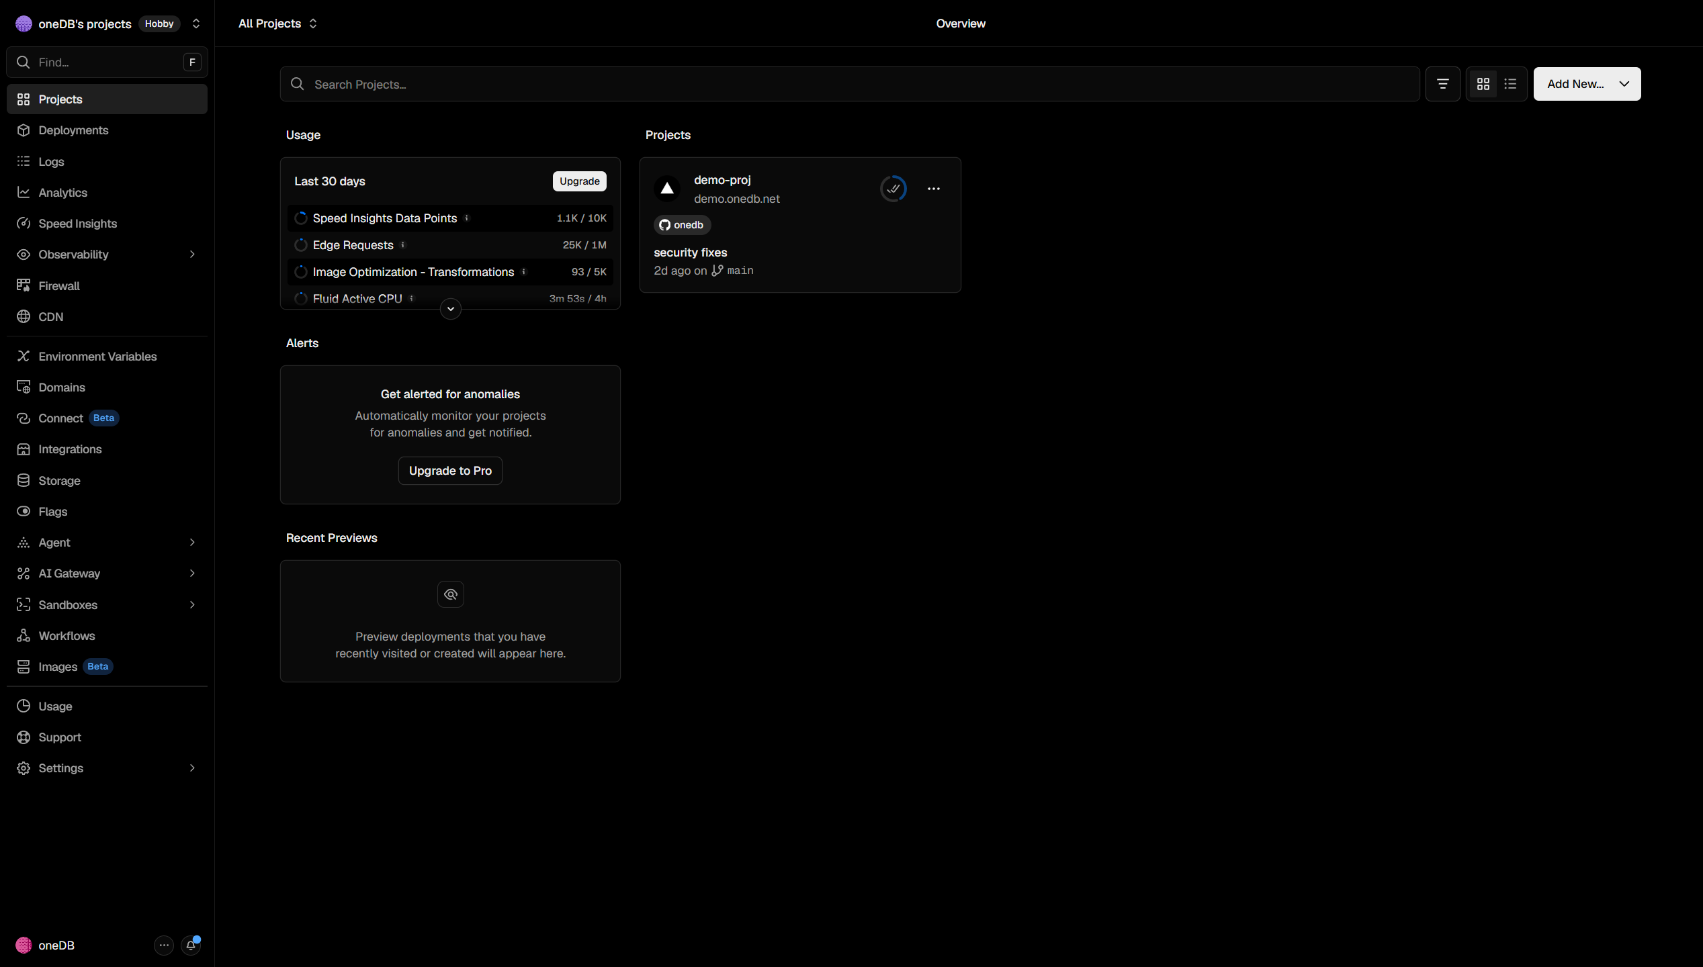Open Speed Insights page
1703x967 pixels.
pyautogui.click(x=107, y=223)
